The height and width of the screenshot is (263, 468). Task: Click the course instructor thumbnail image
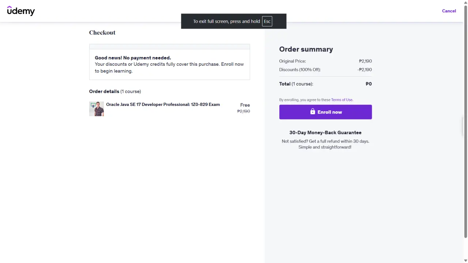[x=97, y=109]
